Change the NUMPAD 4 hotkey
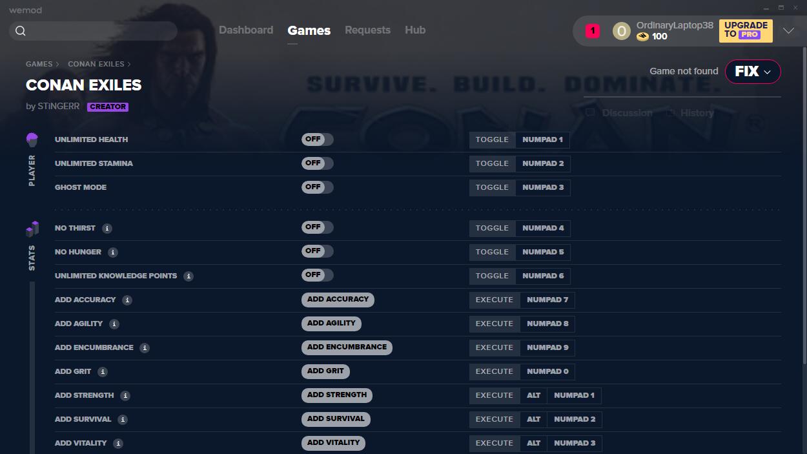This screenshot has width=807, height=454. tap(543, 228)
